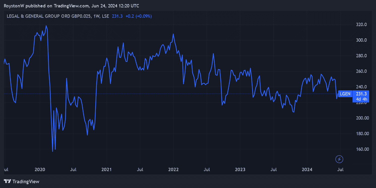Screen dimensions: 376x188
Task: Click the +0.2 (+0.09%) change value
Action: pos(138,16)
